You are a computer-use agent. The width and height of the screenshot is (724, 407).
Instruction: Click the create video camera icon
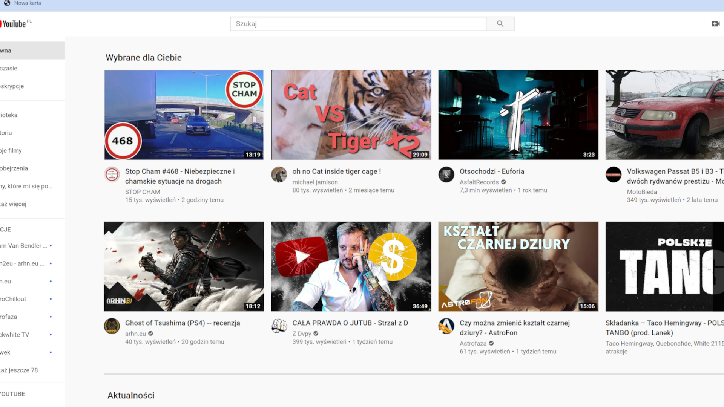tap(716, 24)
